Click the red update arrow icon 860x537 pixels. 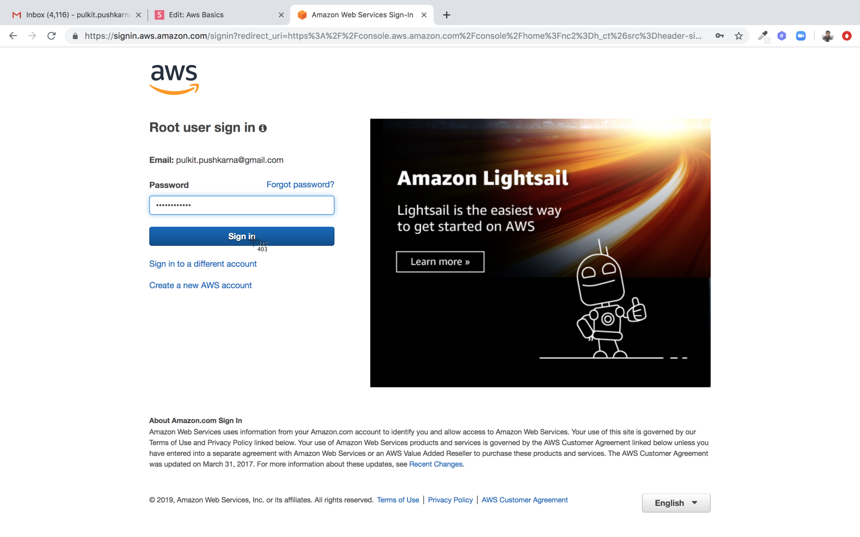[x=847, y=36]
